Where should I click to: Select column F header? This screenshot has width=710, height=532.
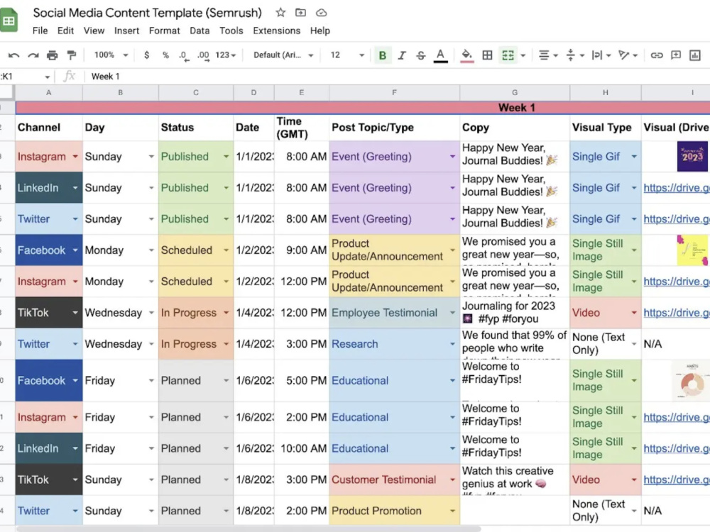394,92
